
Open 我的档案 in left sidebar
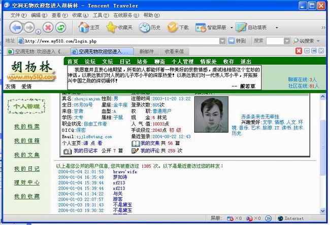click(x=26, y=127)
